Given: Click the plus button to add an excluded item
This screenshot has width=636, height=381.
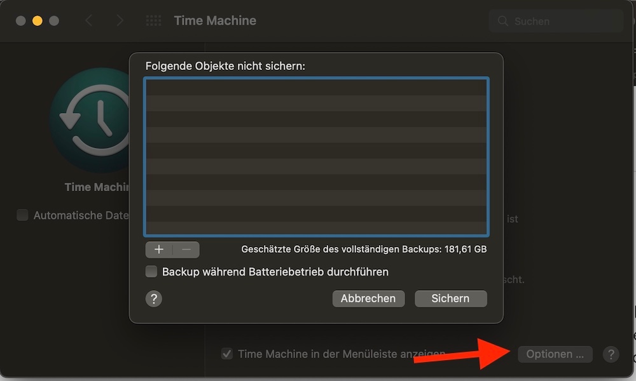Looking at the screenshot, I should coord(159,250).
